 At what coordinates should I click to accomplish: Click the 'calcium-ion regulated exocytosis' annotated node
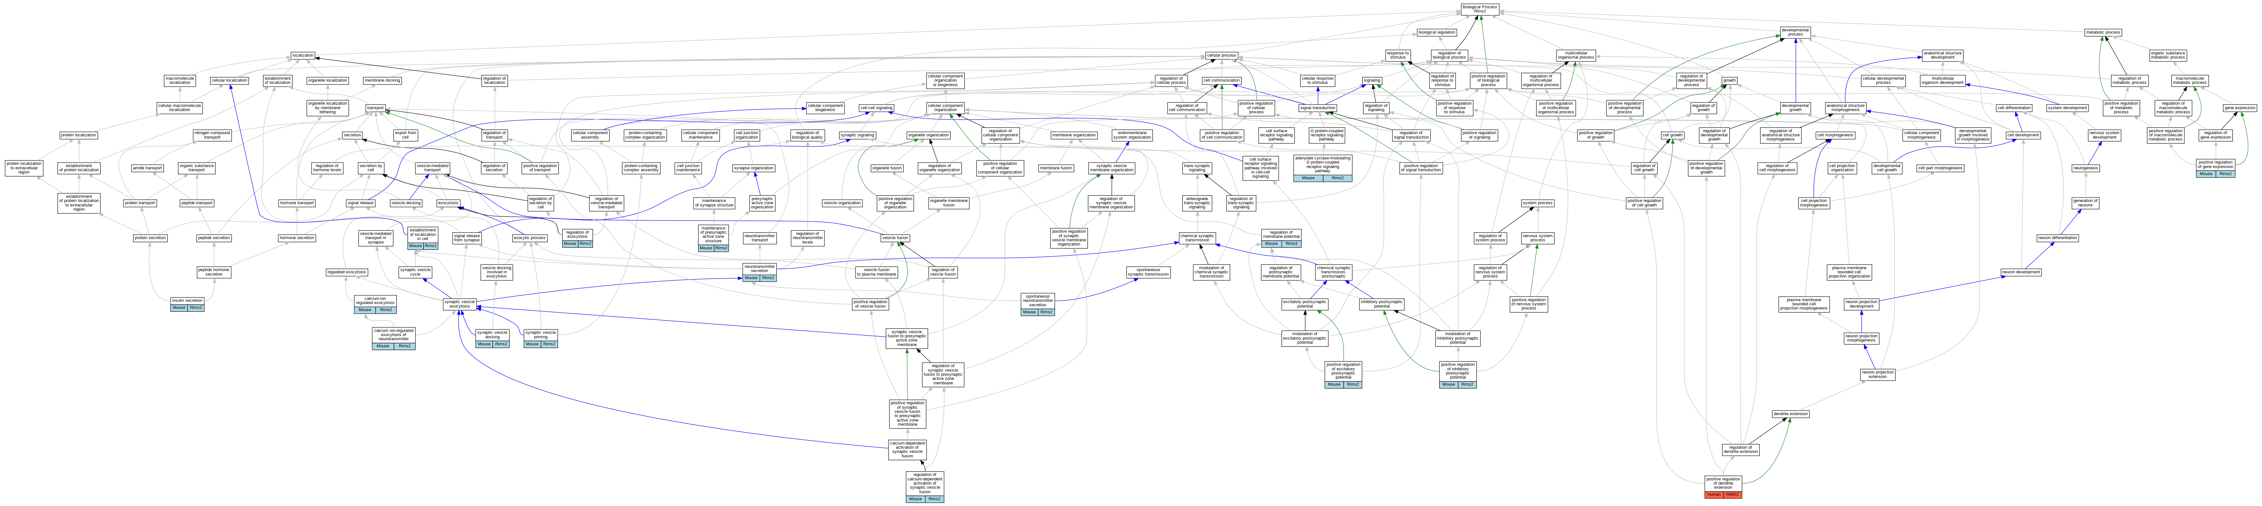tap(376, 304)
